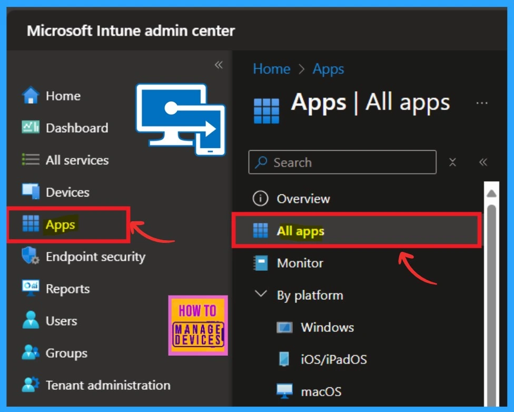The width and height of the screenshot is (514, 412).
Task: Click the Groups people icon
Action: click(x=31, y=352)
